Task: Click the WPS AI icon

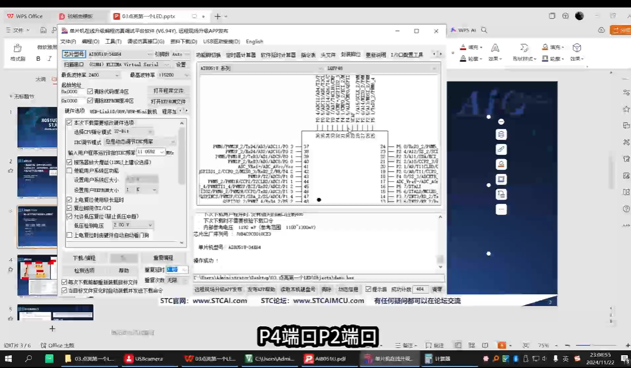Action: pyautogui.click(x=463, y=30)
